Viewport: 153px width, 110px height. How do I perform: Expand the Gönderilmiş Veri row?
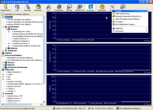9,32
